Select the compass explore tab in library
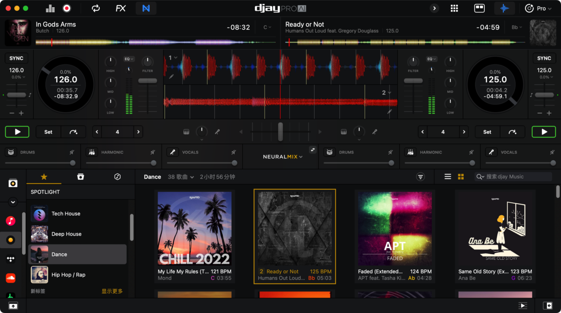Image resolution: width=561 pixels, height=313 pixels. pos(117,177)
